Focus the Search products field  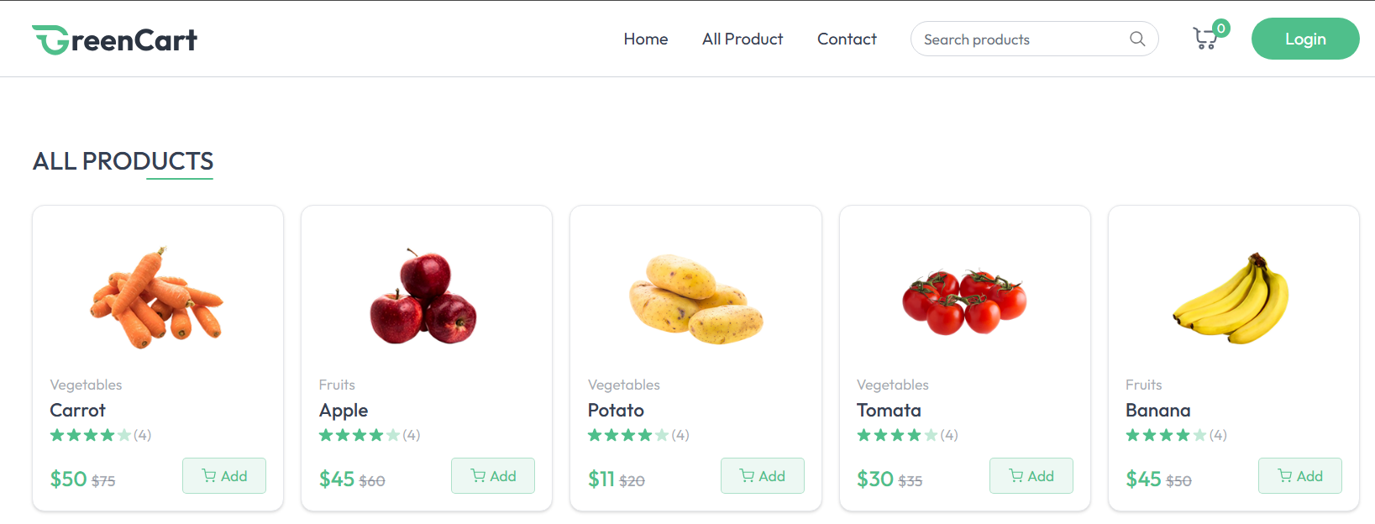(1021, 39)
